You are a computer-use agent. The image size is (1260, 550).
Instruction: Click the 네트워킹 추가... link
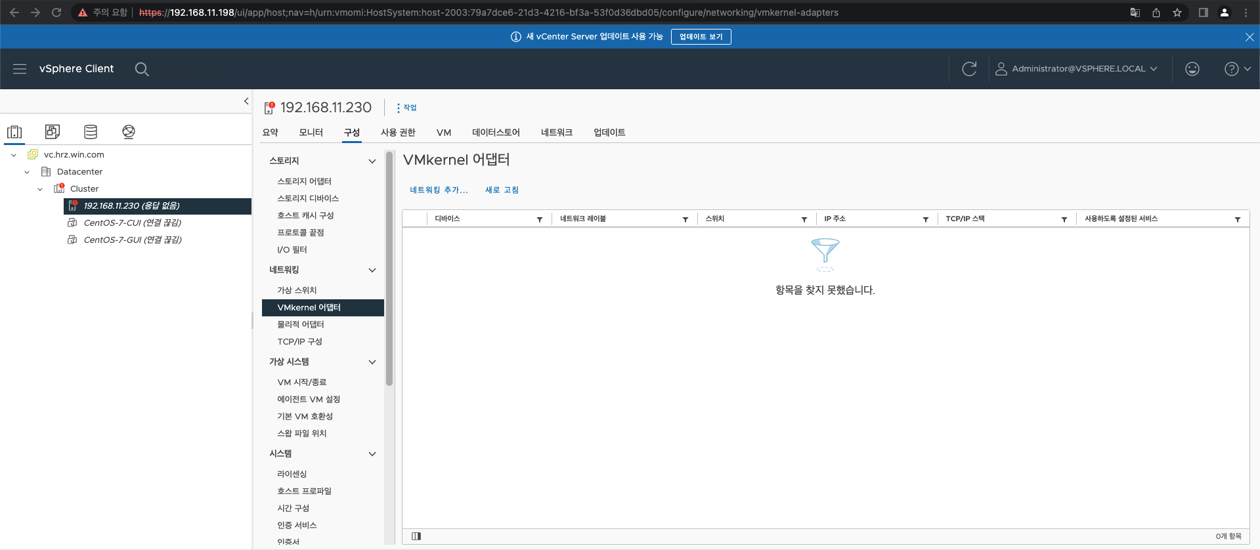tap(439, 190)
